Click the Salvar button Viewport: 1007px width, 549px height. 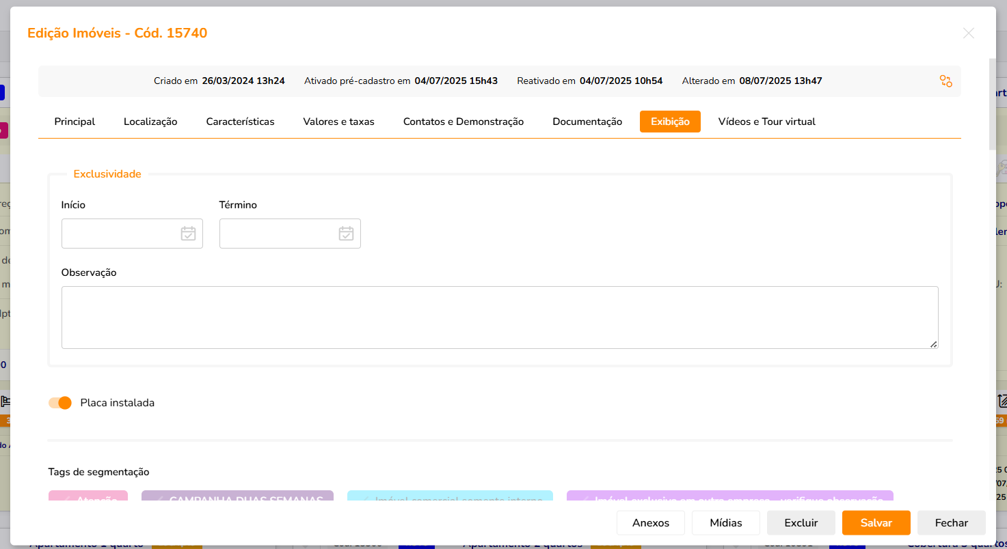[876, 522]
